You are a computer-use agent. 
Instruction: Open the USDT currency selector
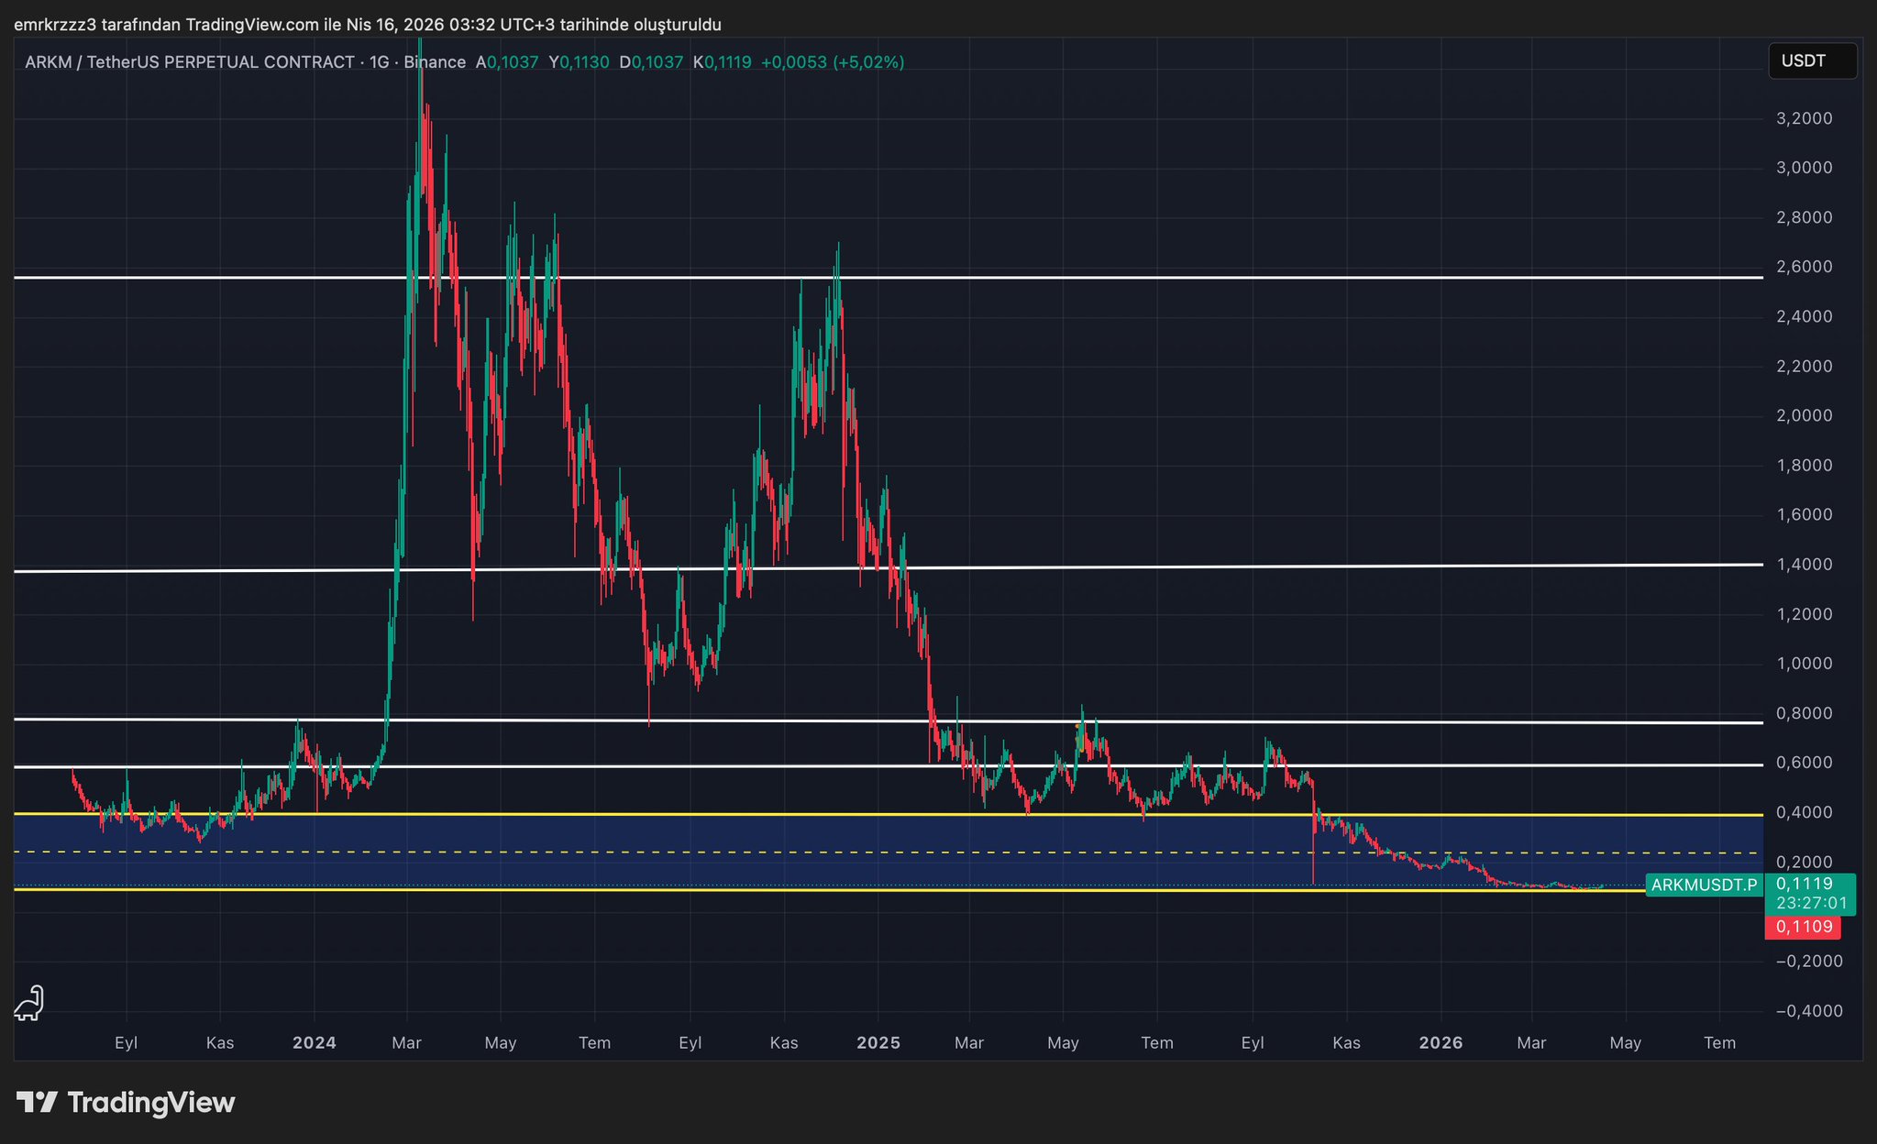pos(1811,61)
